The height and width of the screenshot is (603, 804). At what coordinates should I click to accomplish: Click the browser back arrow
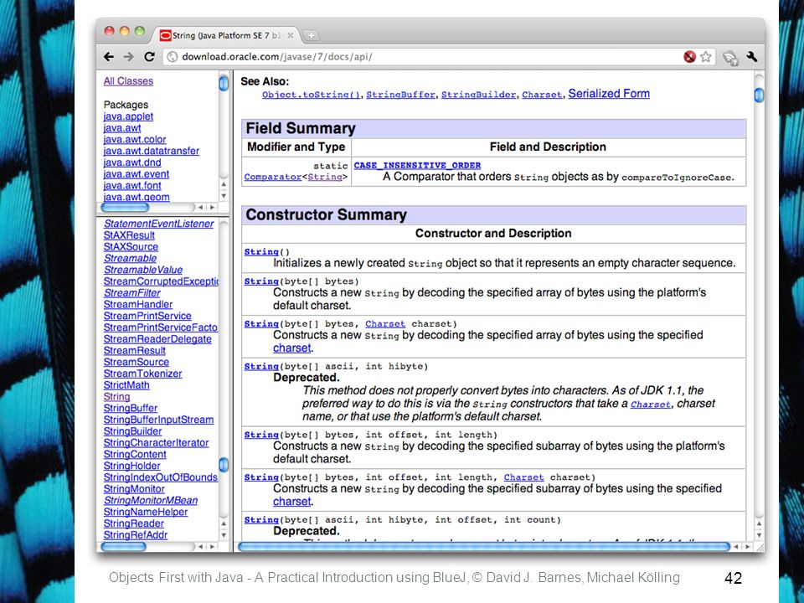pos(109,57)
